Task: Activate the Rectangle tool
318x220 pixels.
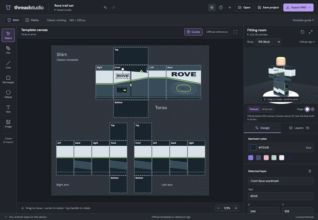Action: [8, 80]
